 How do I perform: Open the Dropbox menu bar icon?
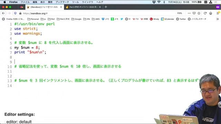[x=154, y=2]
